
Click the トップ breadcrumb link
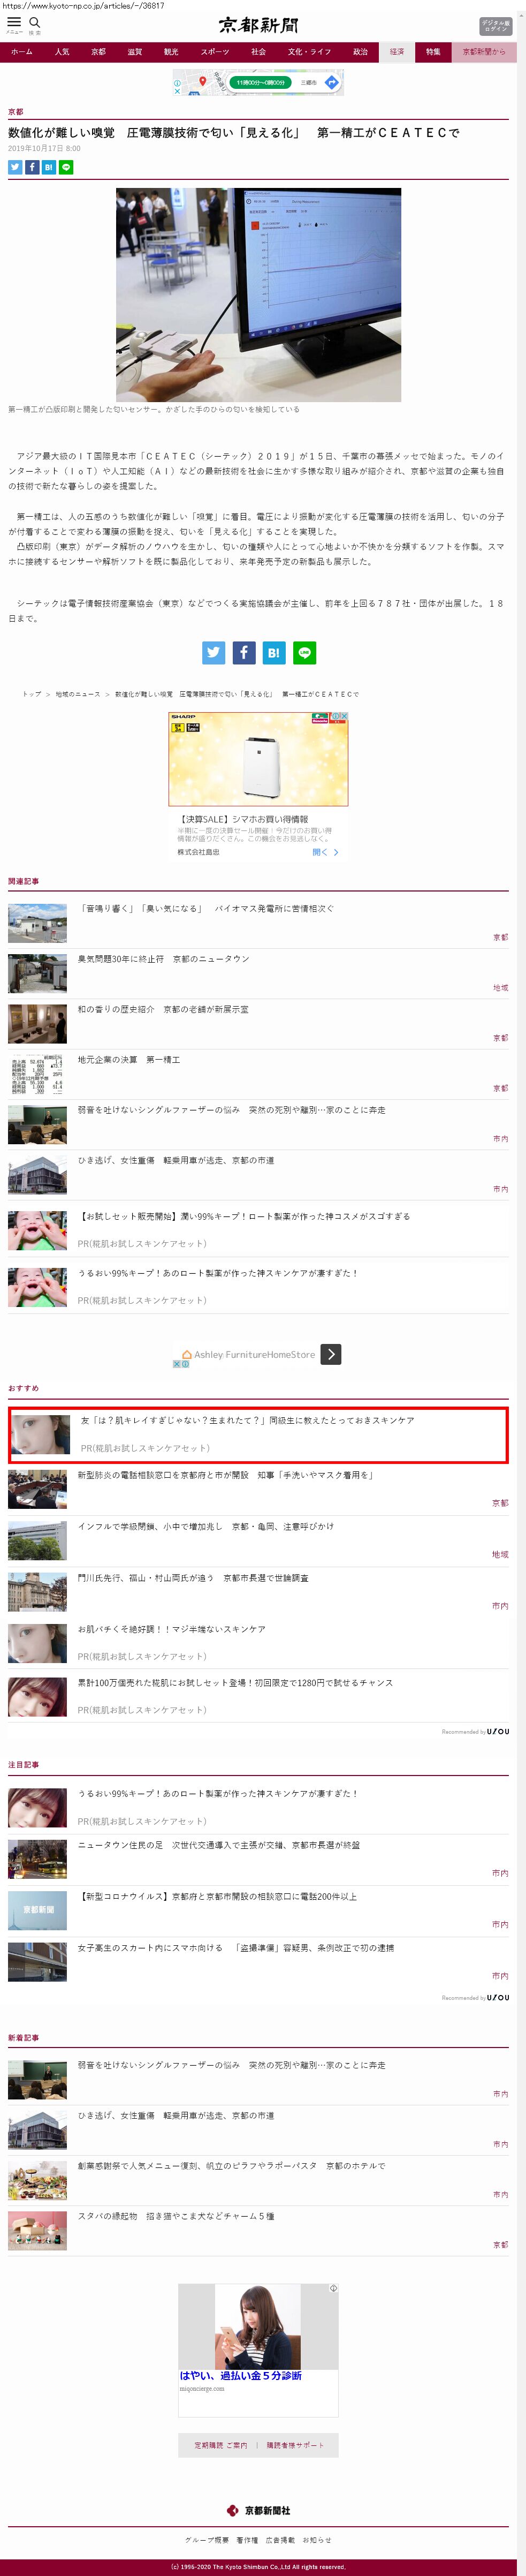click(x=32, y=694)
